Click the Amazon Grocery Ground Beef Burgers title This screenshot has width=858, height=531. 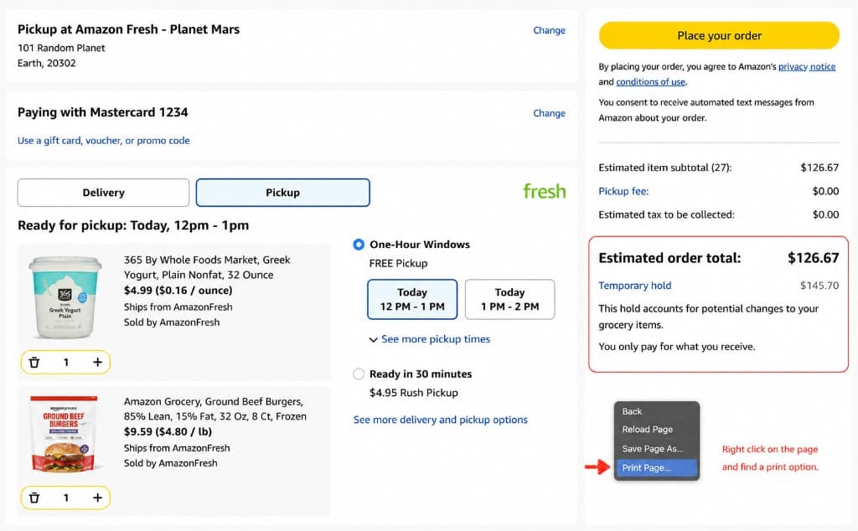point(215,409)
